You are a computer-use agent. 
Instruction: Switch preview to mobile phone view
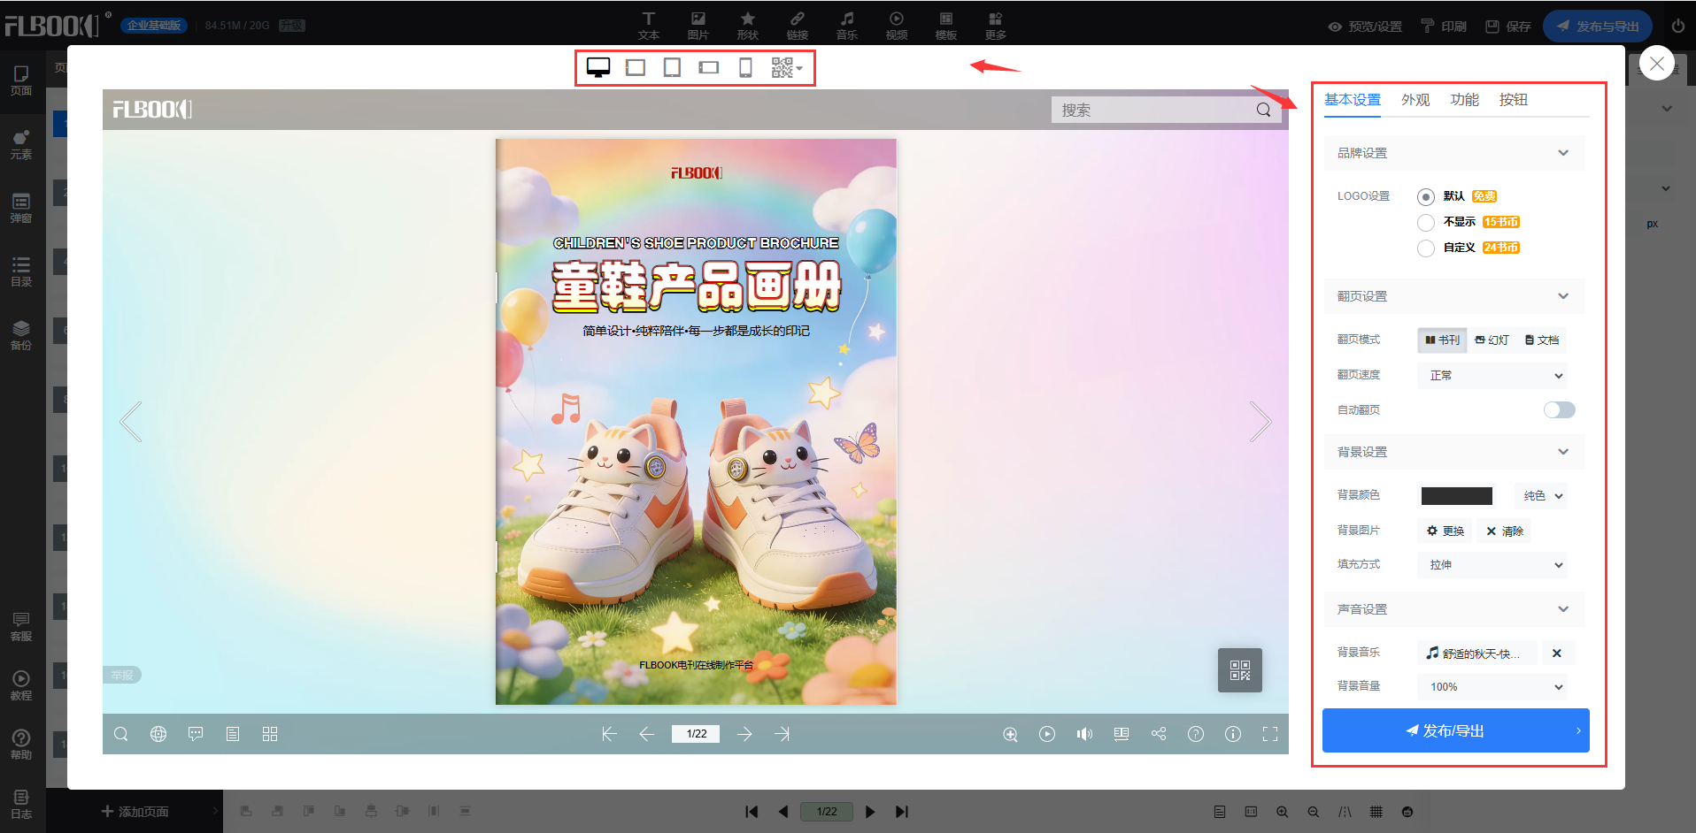(745, 68)
